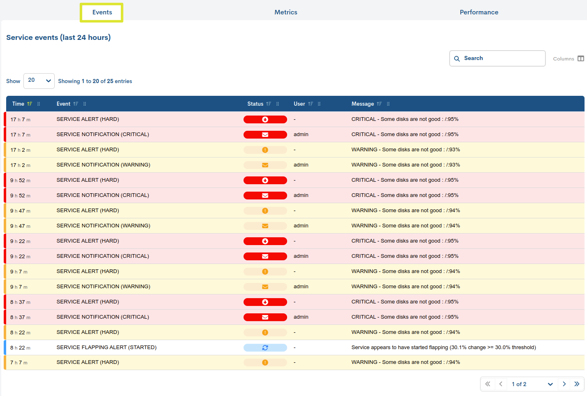Click warning status badge for 17h 2m SERVICE ALERT
This screenshot has width=587, height=396.
pyautogui.click(x=265, y=150)
